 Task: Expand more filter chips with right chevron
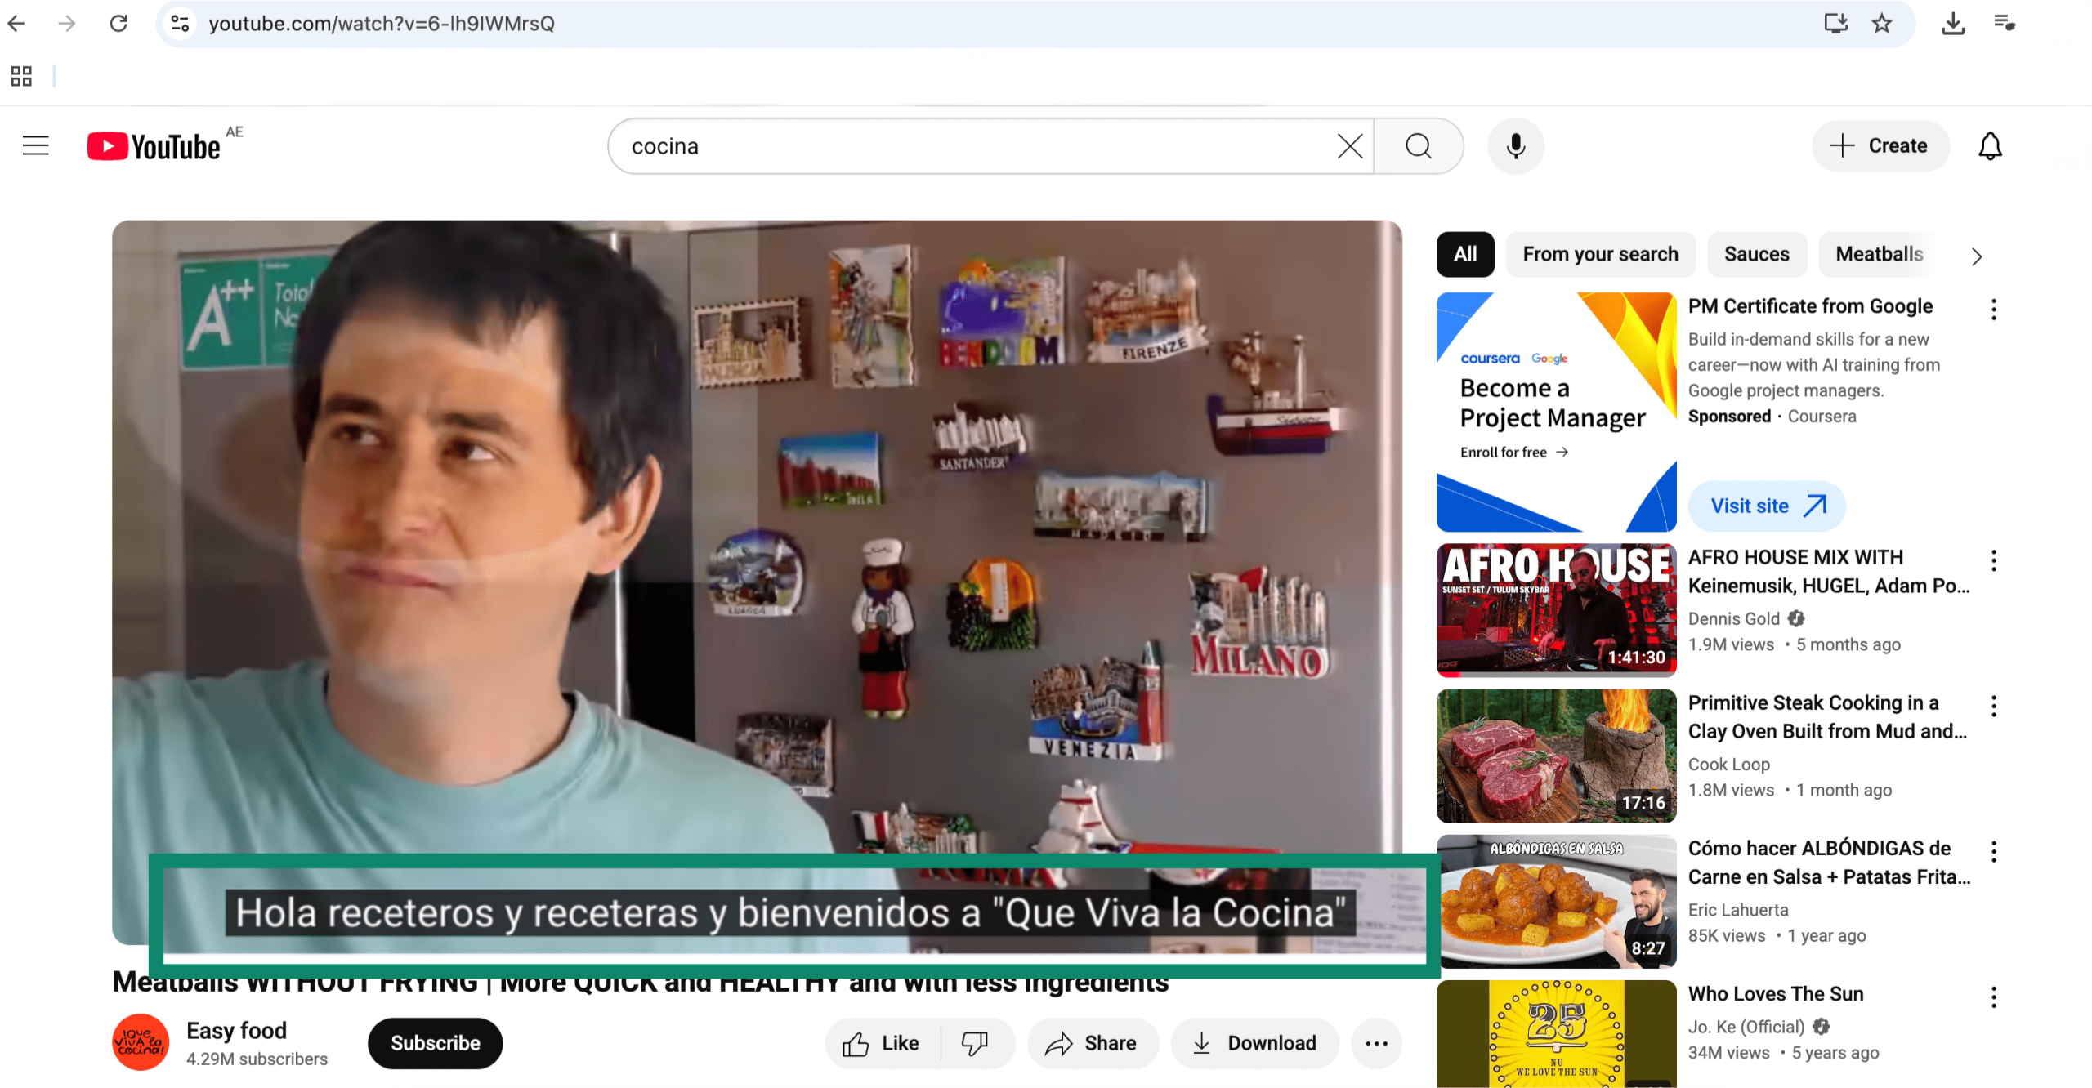(x=1976, y=256)
